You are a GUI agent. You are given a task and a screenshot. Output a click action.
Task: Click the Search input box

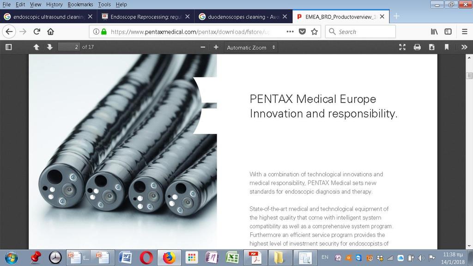click(360, 31)
